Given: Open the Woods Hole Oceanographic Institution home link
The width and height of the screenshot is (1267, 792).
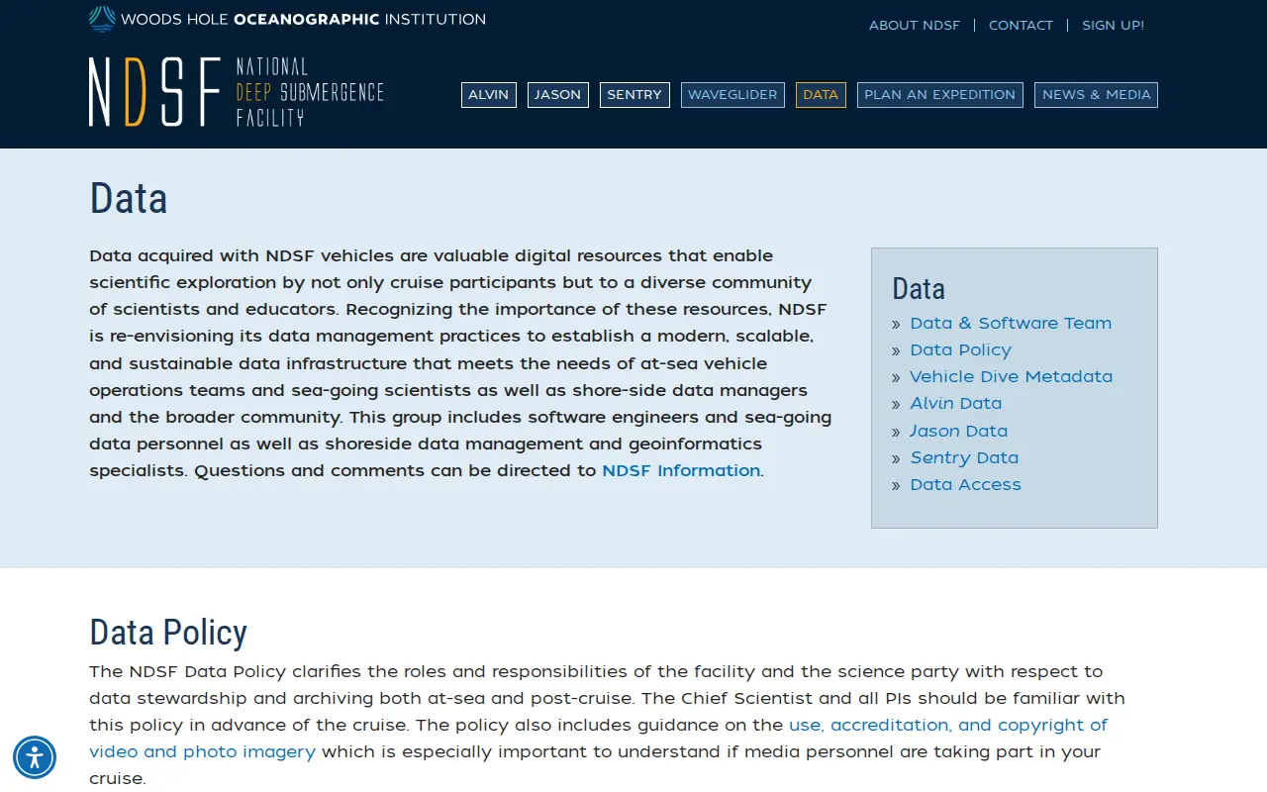Looking at the screenshot, I should coord(287,18).
